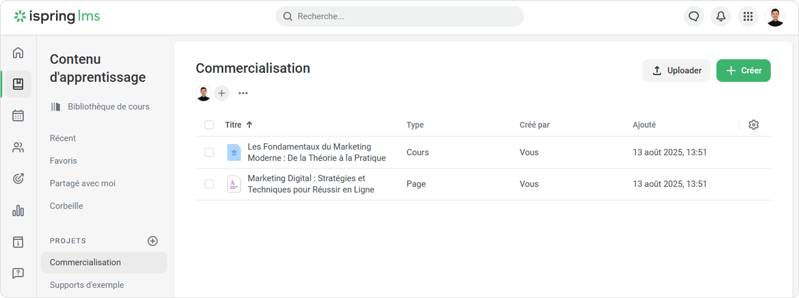Open the bar chart reports icon

click(x=18, y=211)
